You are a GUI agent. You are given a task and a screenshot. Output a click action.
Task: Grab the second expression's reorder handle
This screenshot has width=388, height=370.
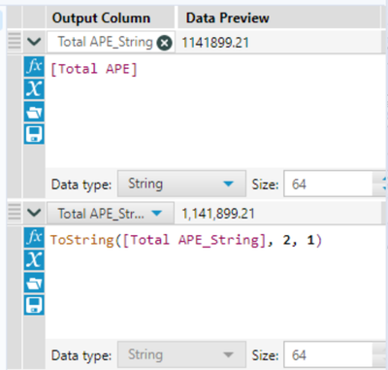coord(15,213)
